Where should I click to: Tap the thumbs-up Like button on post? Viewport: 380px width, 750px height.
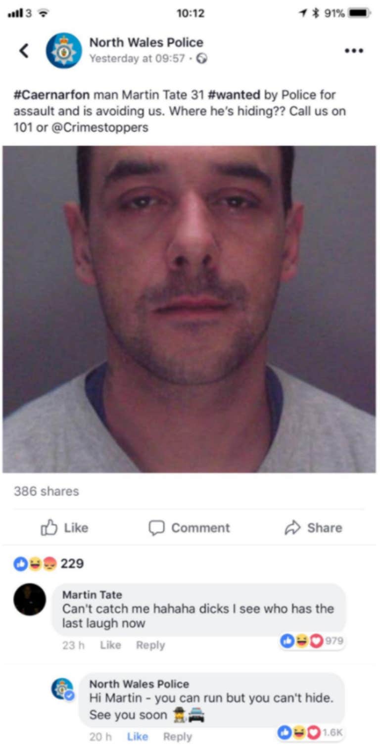point(64,528)
